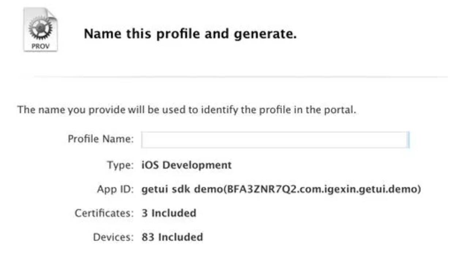Click the '3 Included' certificates value
468x264 pixels.
click(169, 213)
